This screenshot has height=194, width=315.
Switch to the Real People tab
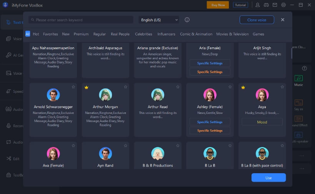pos(120,34)
